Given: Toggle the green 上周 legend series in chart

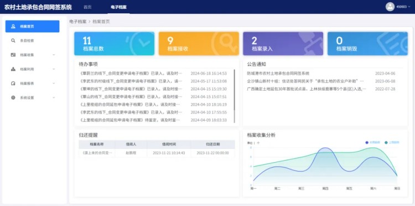Looking at the screenshot, I should point(392,142).
